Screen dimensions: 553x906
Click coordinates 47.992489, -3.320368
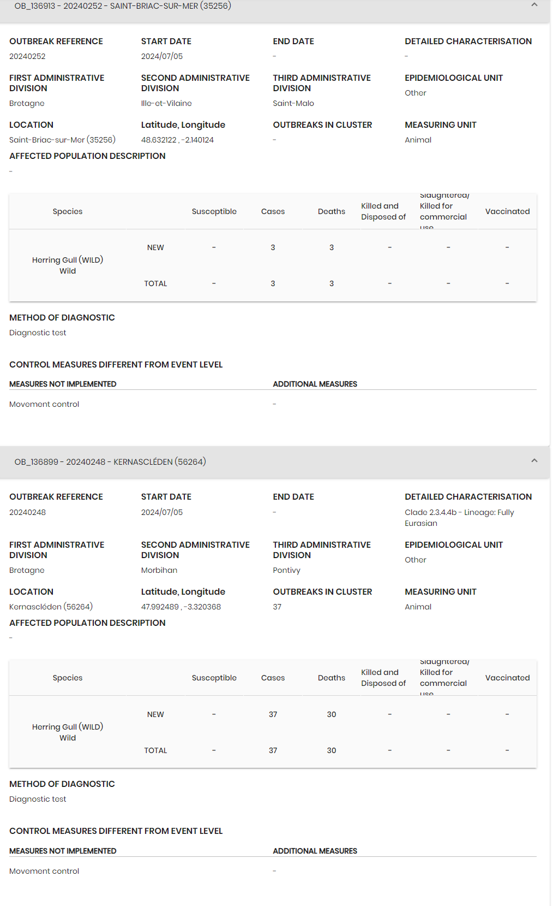point(181,607)
